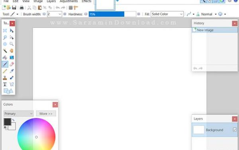Increase hardness with plus button
Screen dimensions: 239x150
point(138,14)
